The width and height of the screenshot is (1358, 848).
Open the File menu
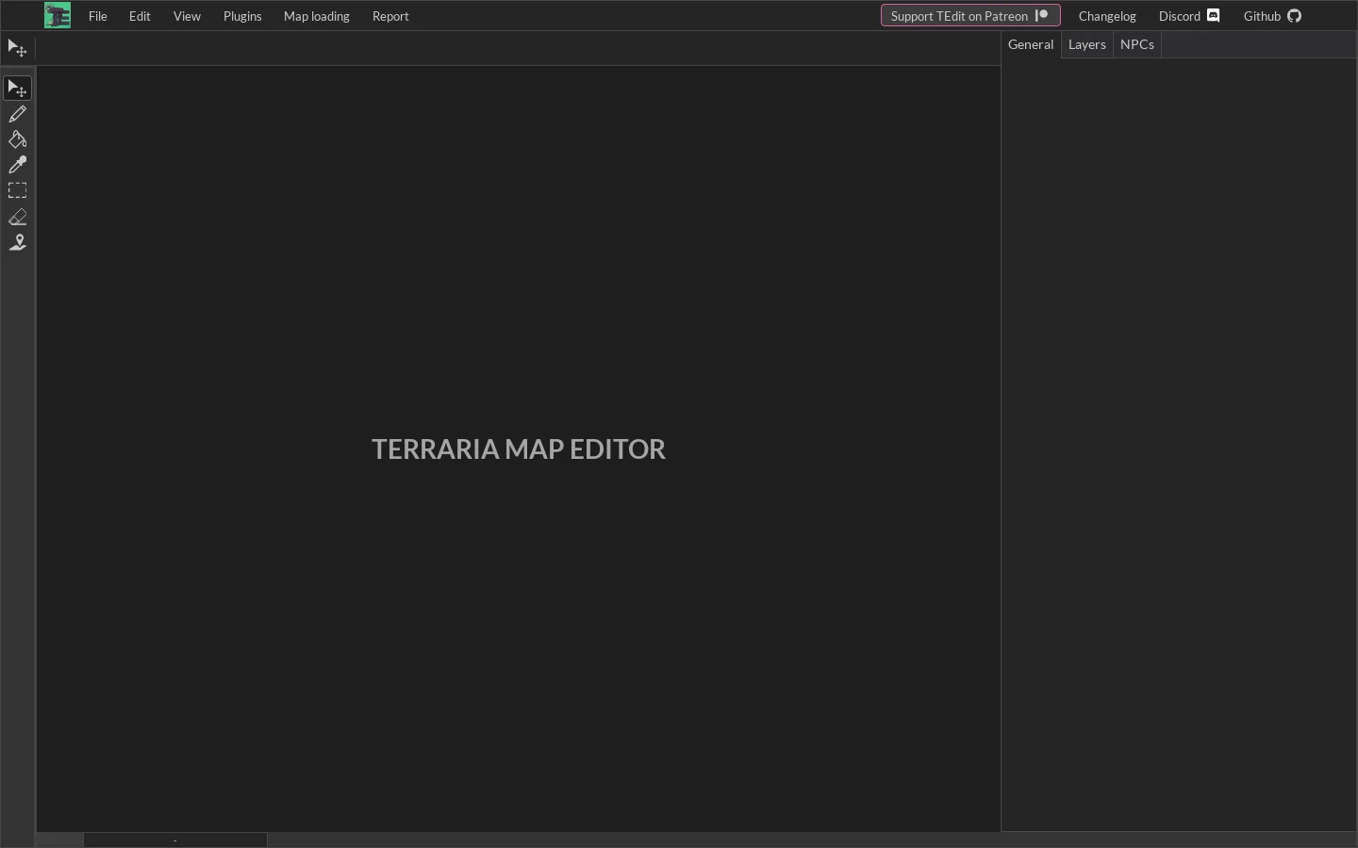98,16
